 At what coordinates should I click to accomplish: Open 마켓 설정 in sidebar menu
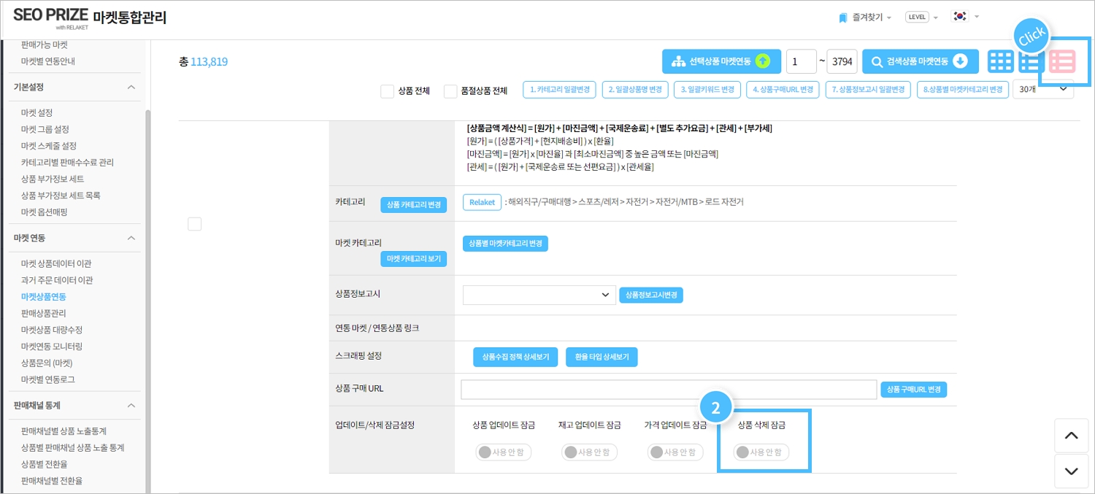click(37, 112)
